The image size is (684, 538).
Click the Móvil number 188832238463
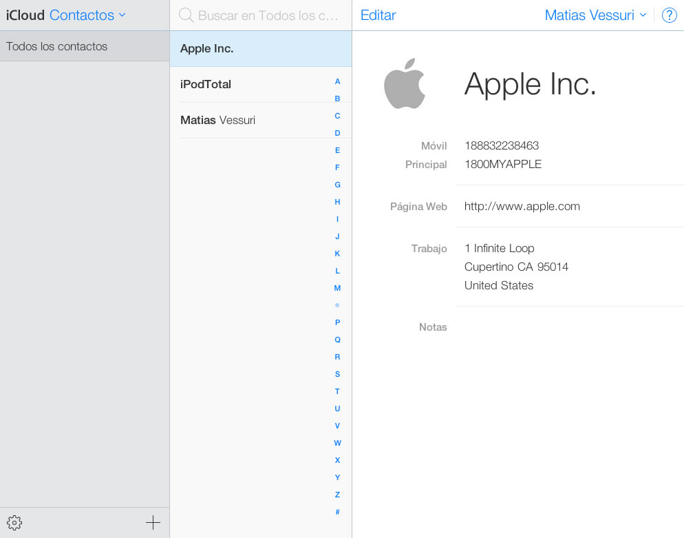pyautogui.click(x=502, y=145)
